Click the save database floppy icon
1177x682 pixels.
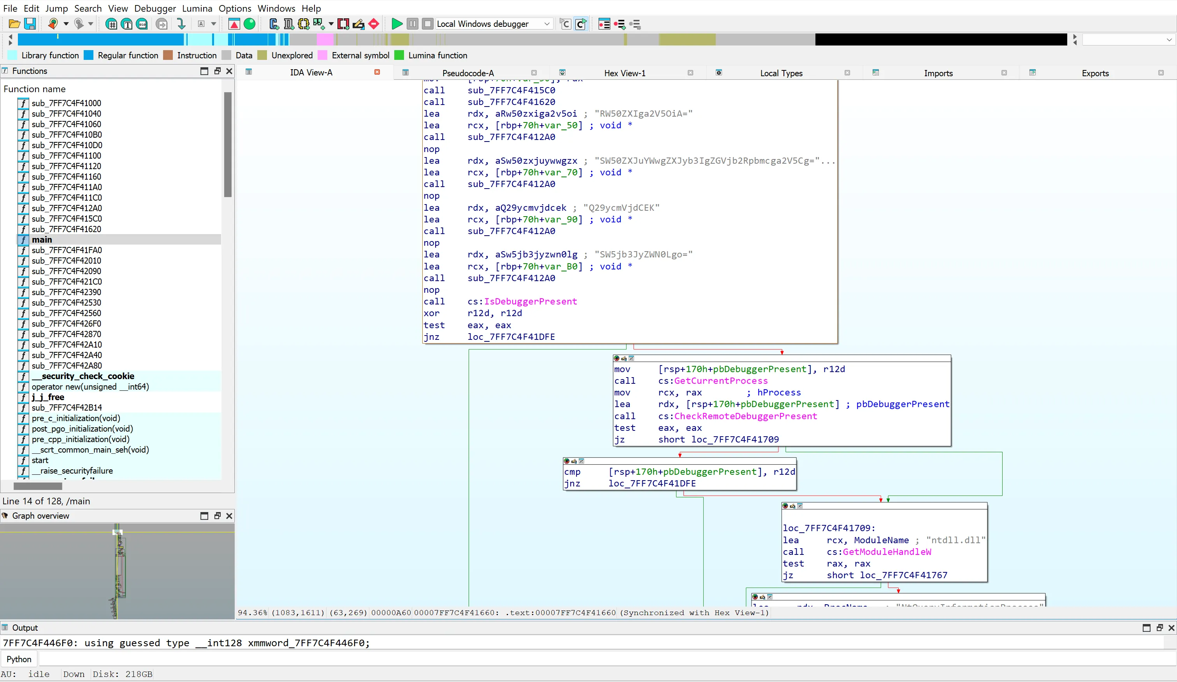(x=30, y=24)
